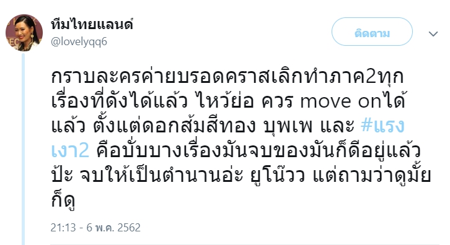Click the final tweet line ก็ดู
This screenshot has height=245, width=450.
click(63, 200)
